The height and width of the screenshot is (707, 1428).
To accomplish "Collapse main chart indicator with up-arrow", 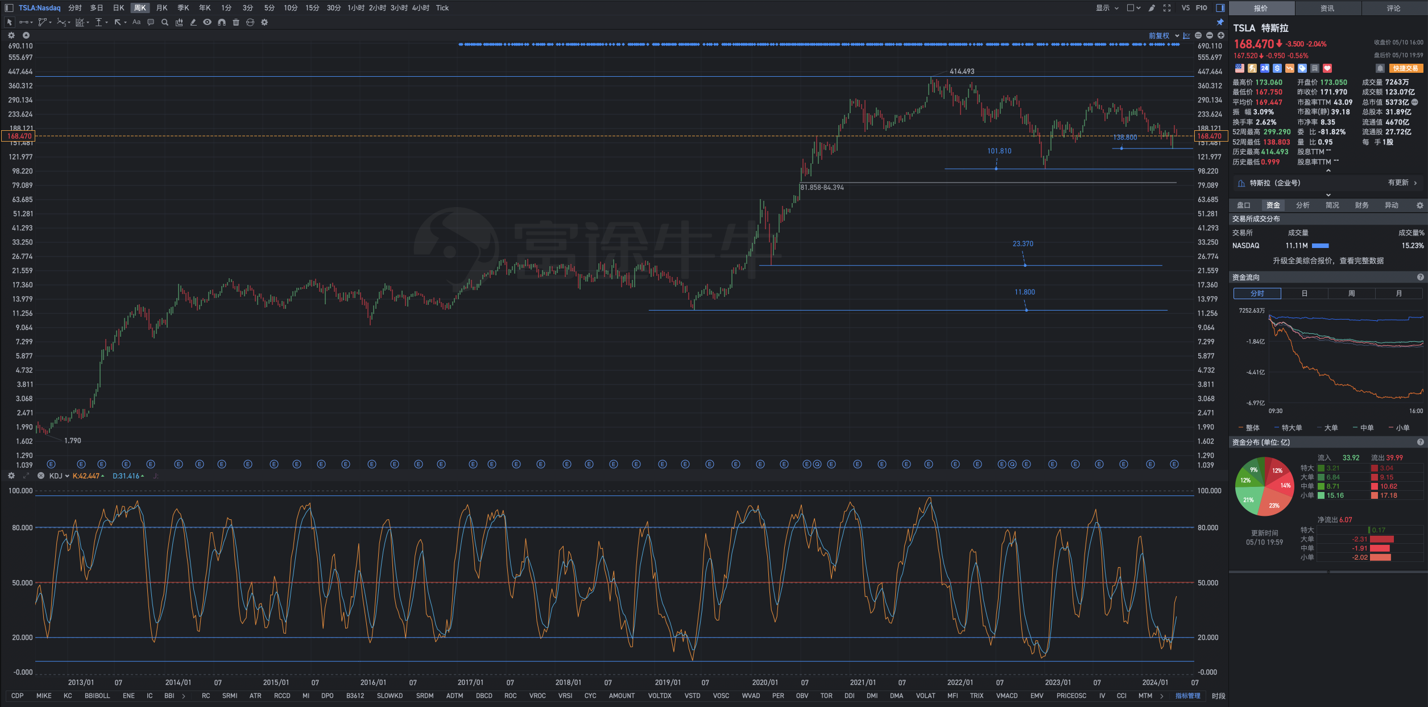I will coord(26,35).
